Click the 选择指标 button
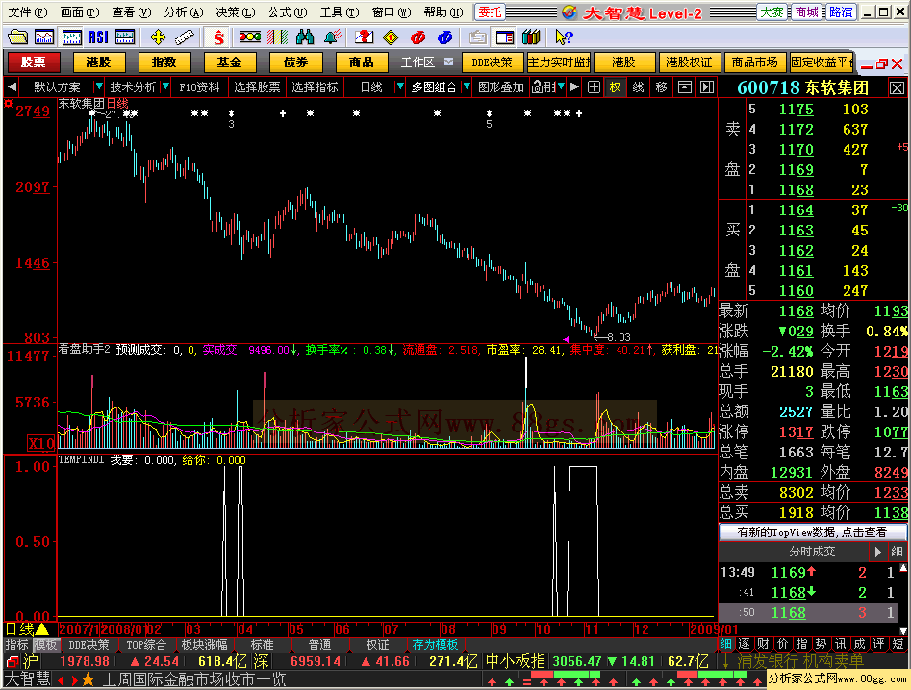 pyautogui.click(x=315, y=87)
